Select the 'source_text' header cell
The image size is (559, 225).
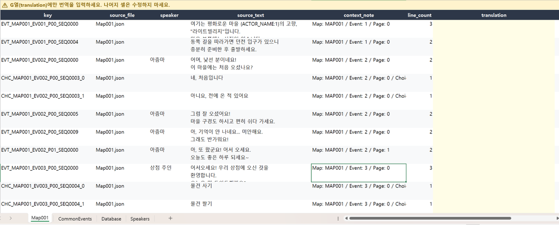click(250, 15)
